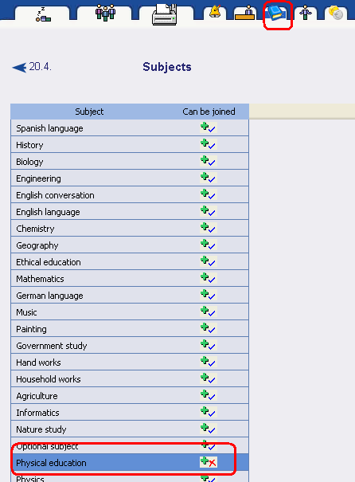Select the English conversation row
Screen dimensions: 355x482
(130, 195)
